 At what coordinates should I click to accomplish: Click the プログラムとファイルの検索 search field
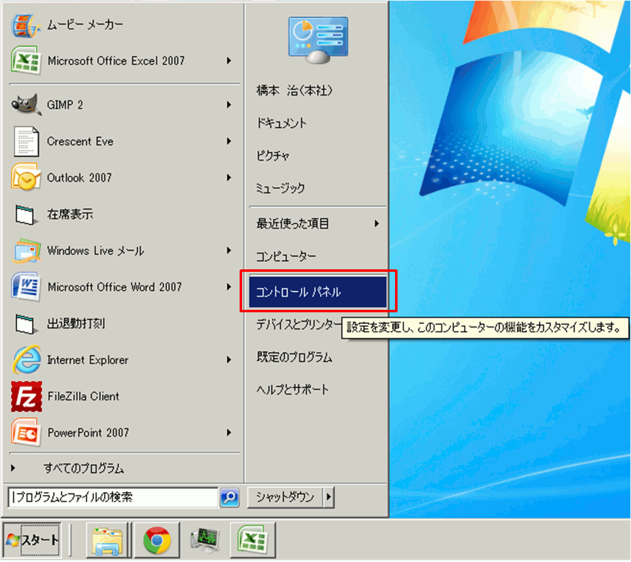(x=114, y=498)
